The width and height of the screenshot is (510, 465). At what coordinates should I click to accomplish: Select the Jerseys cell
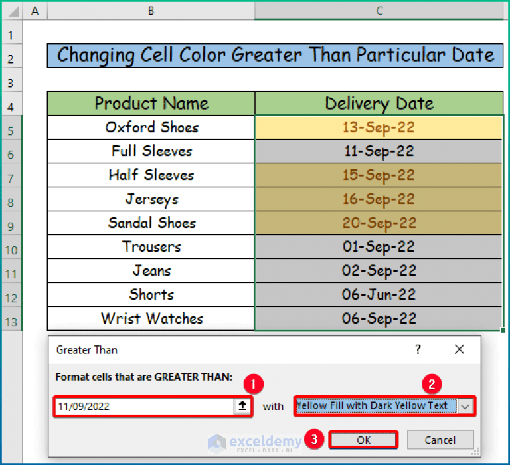[151, 199]
